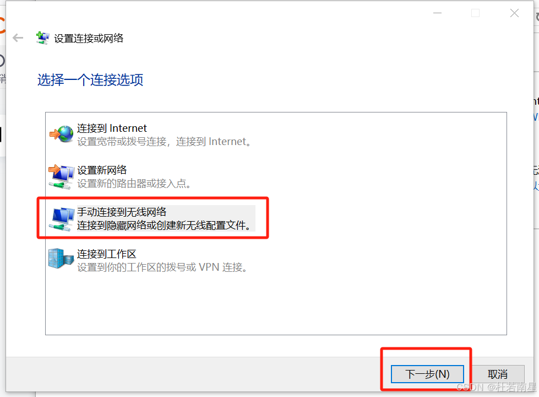Click the empty area inside the options list
The image size is (539, 397).
tap(276, 303)
